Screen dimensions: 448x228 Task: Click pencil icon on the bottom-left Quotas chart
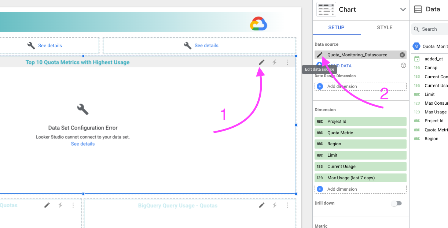(x=47, y=205)
